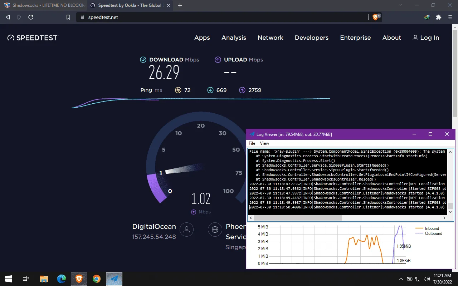The image size is (458, 286).
Task: Open Windows Start menu
Action: pyautogui.click(x=9, y=279)
